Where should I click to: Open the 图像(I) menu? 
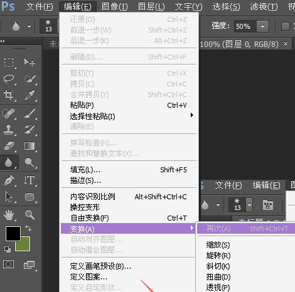(x=114, y=7)
